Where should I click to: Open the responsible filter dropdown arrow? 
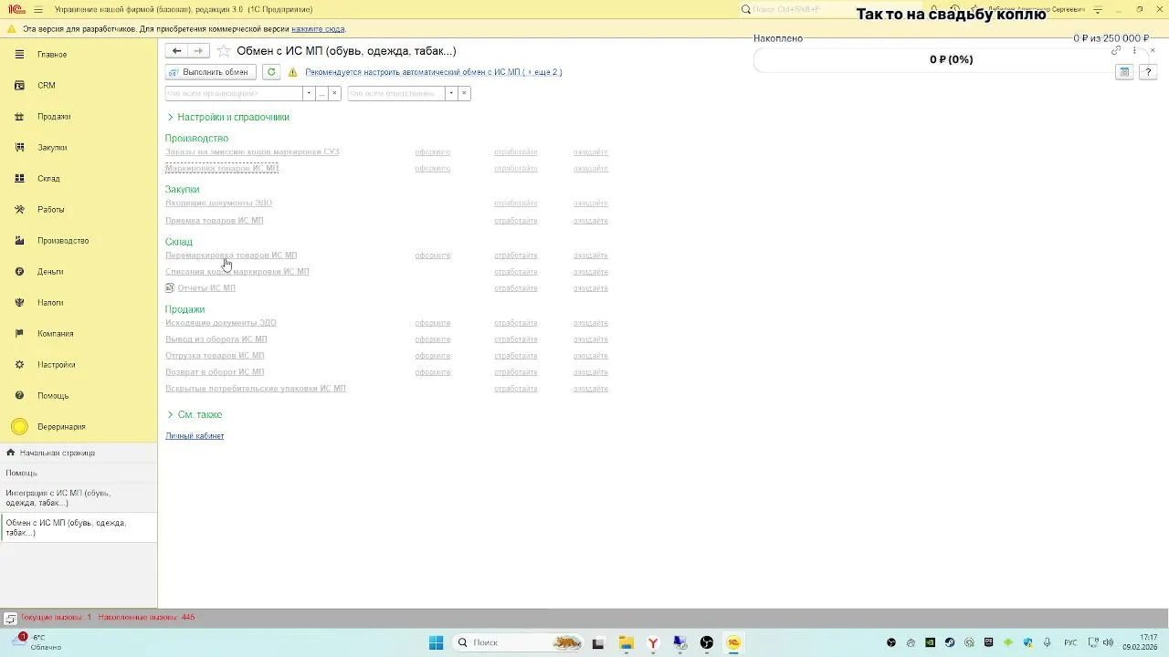(451, 93)
